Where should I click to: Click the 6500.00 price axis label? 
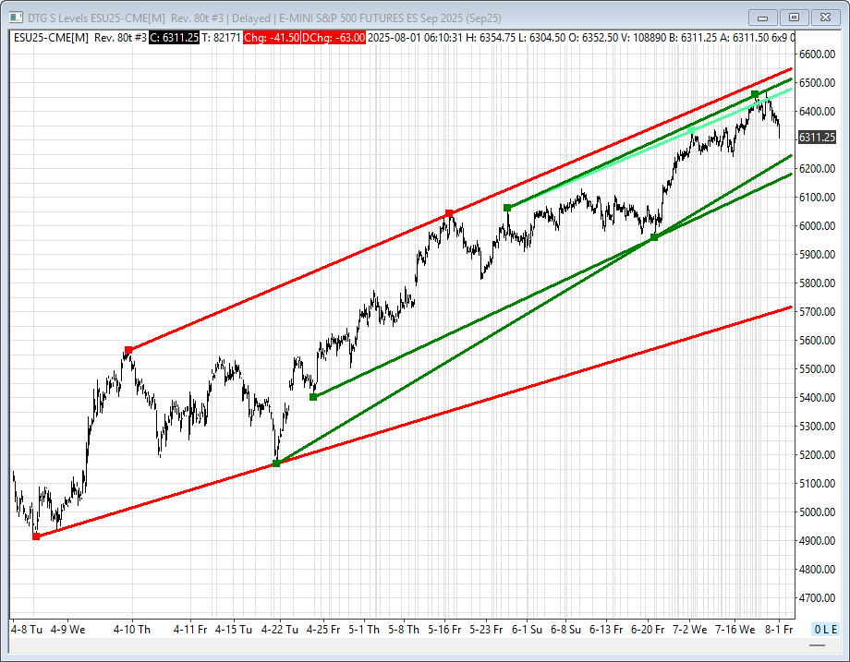[817, 83]
